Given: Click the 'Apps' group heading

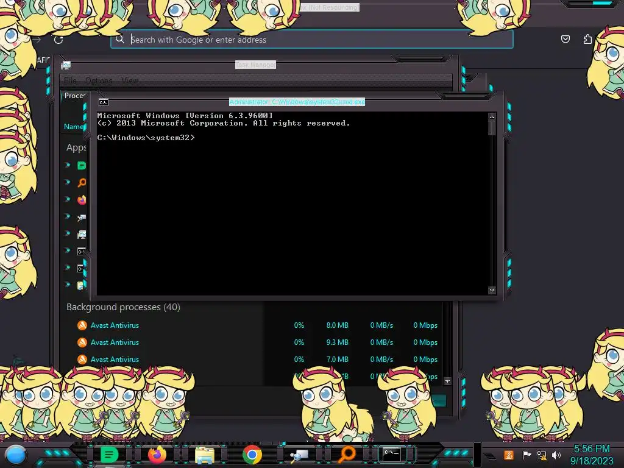Looking at the screenshot, I should [76, 147].
